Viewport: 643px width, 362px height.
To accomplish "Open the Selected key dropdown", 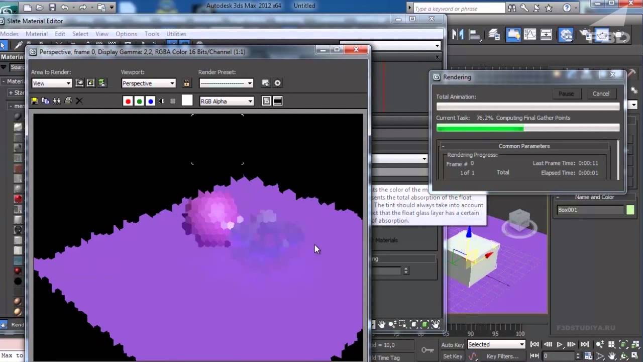I will pyautogui.click(x=496, y=344).
